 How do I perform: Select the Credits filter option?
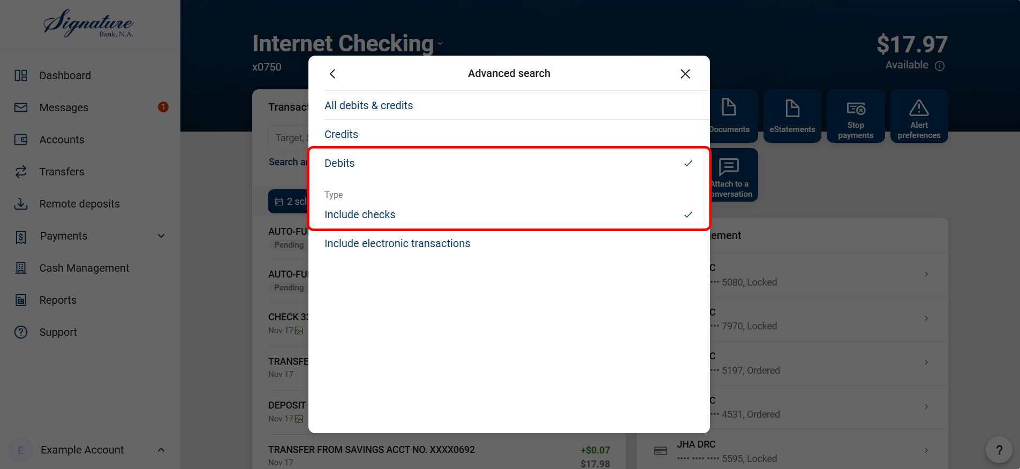coord(341,134)
